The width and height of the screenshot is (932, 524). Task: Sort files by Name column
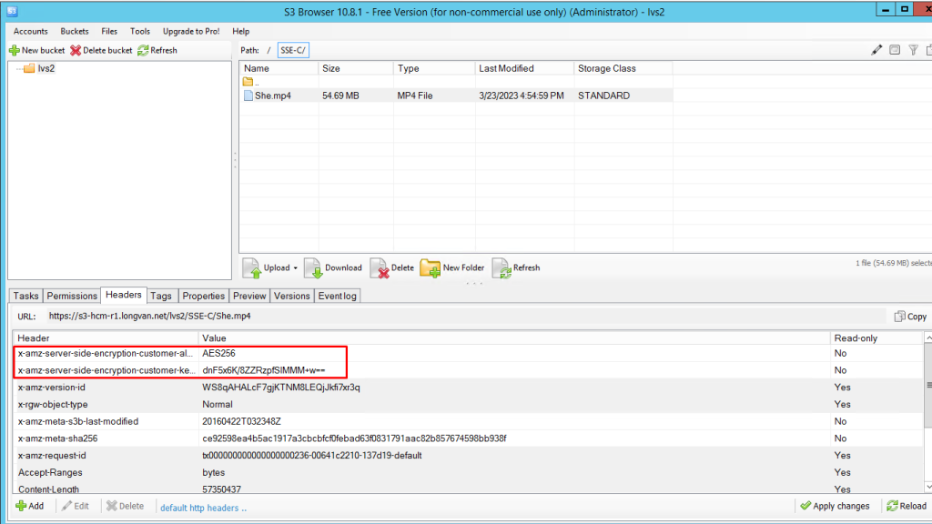tap(279, 68)
